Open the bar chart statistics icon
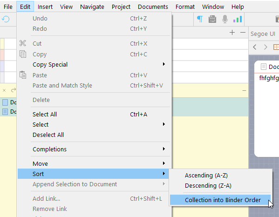Screen dimensions: 279x217 238,19
